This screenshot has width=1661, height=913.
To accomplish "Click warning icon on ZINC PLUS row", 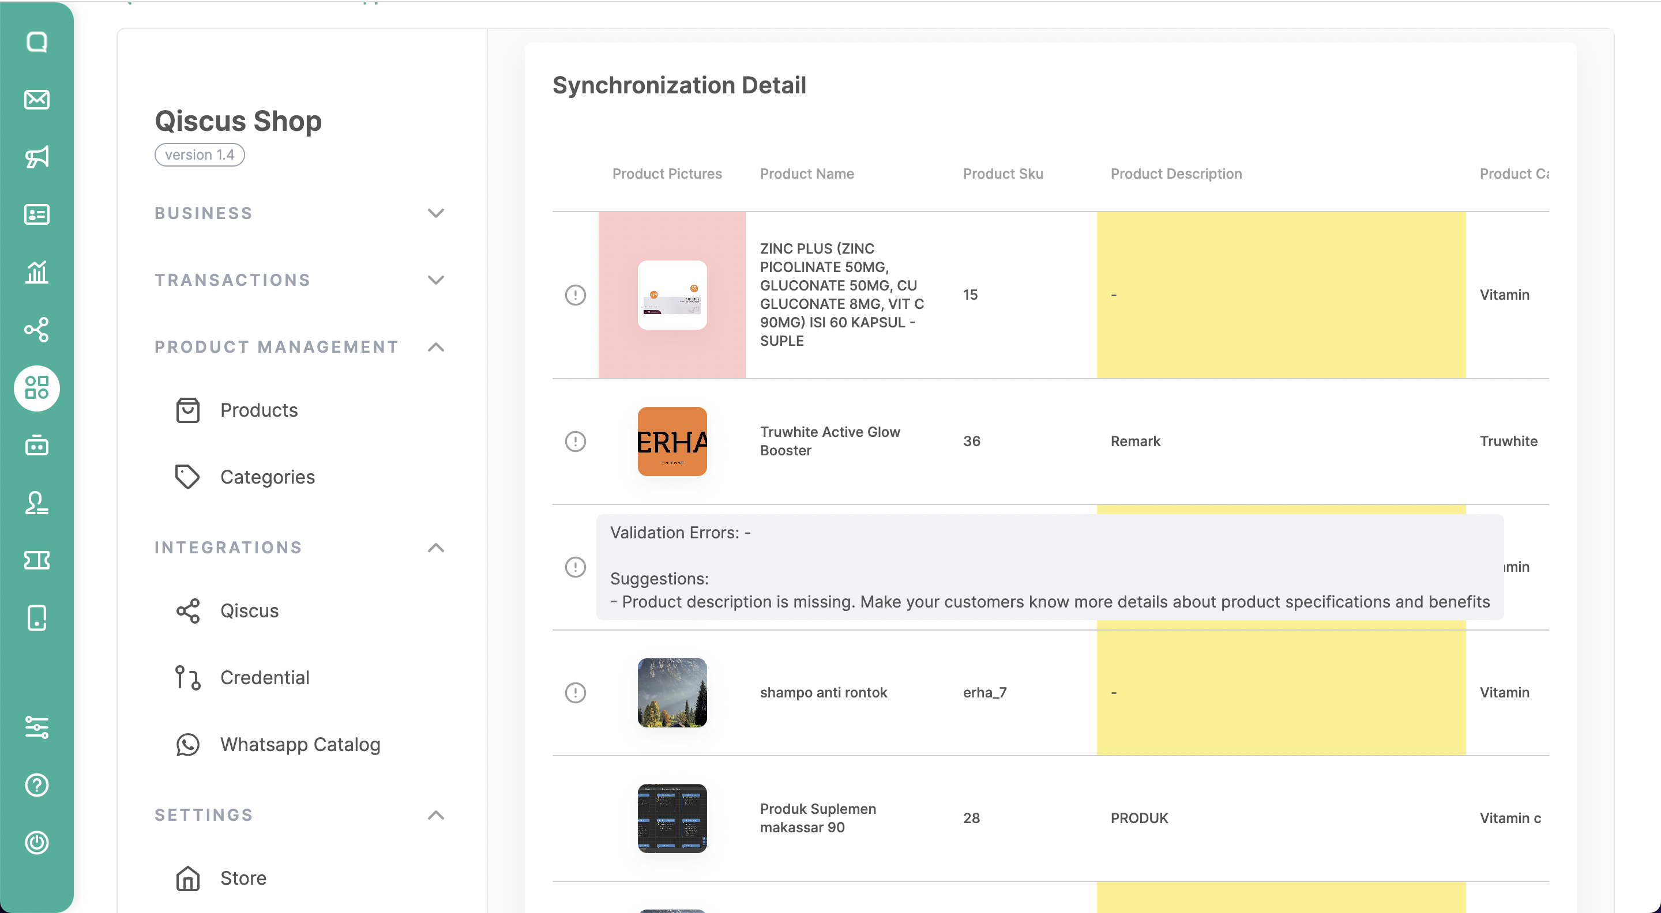I will click(x=575, y=295).
